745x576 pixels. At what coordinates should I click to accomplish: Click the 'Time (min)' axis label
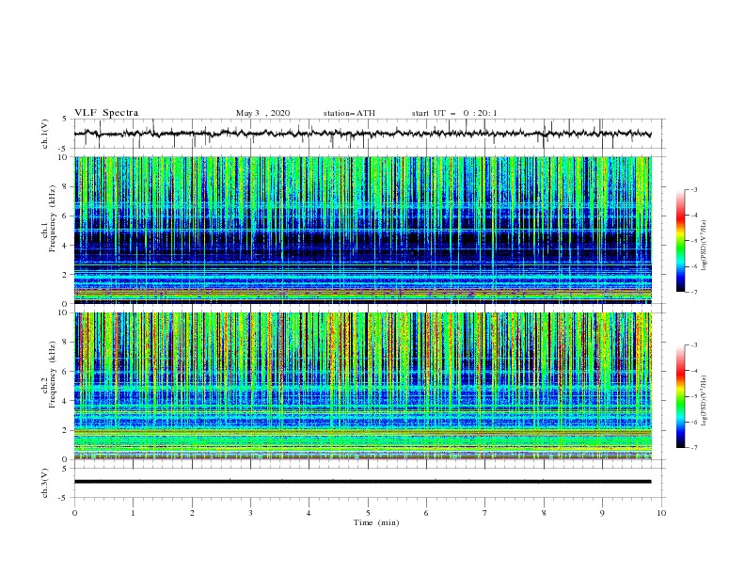[x=376, y=522]
